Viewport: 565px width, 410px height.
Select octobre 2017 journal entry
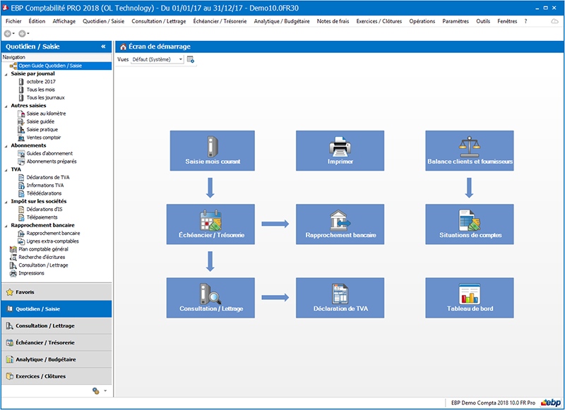tap(41, 82)
